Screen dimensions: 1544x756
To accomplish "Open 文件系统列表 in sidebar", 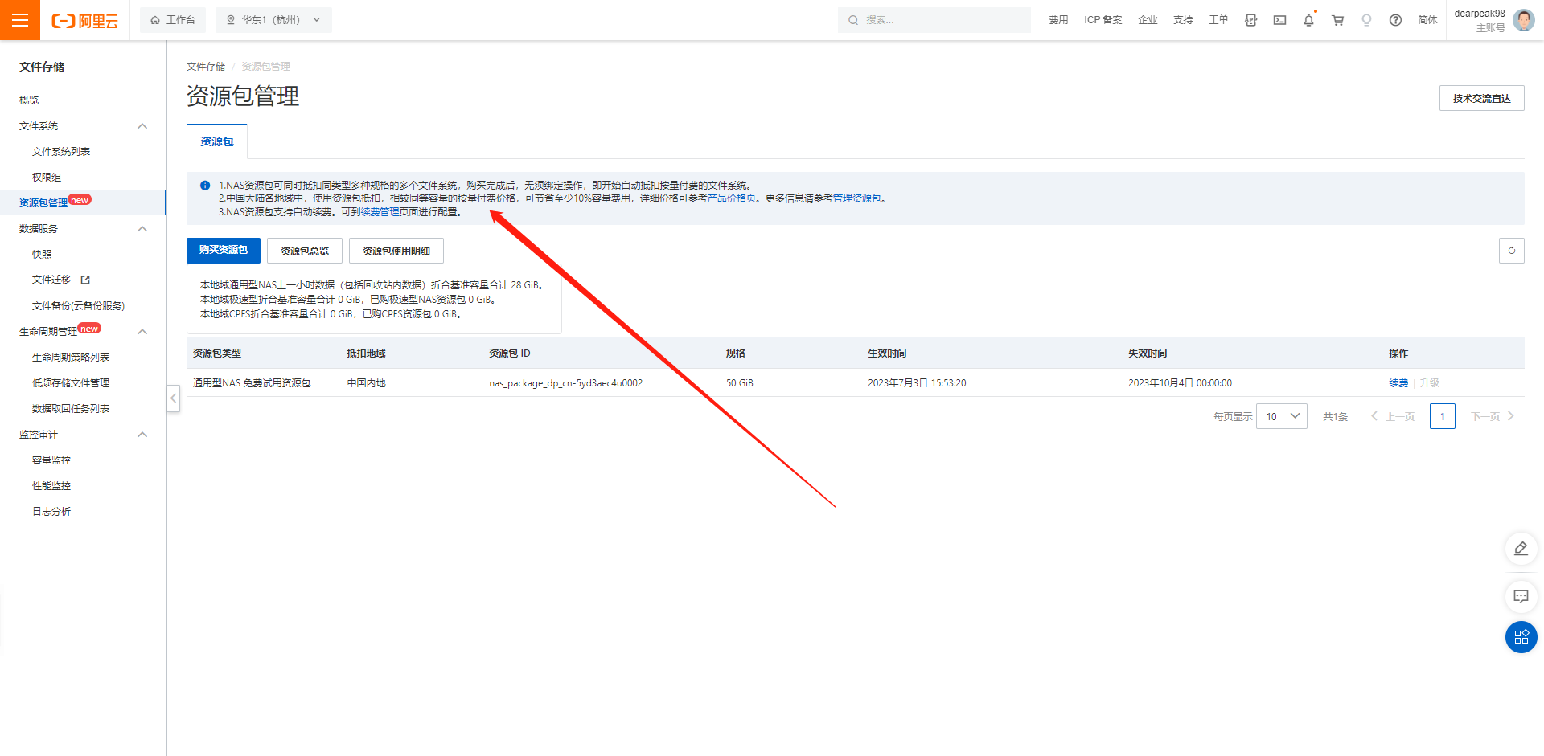I will [61, 152].
